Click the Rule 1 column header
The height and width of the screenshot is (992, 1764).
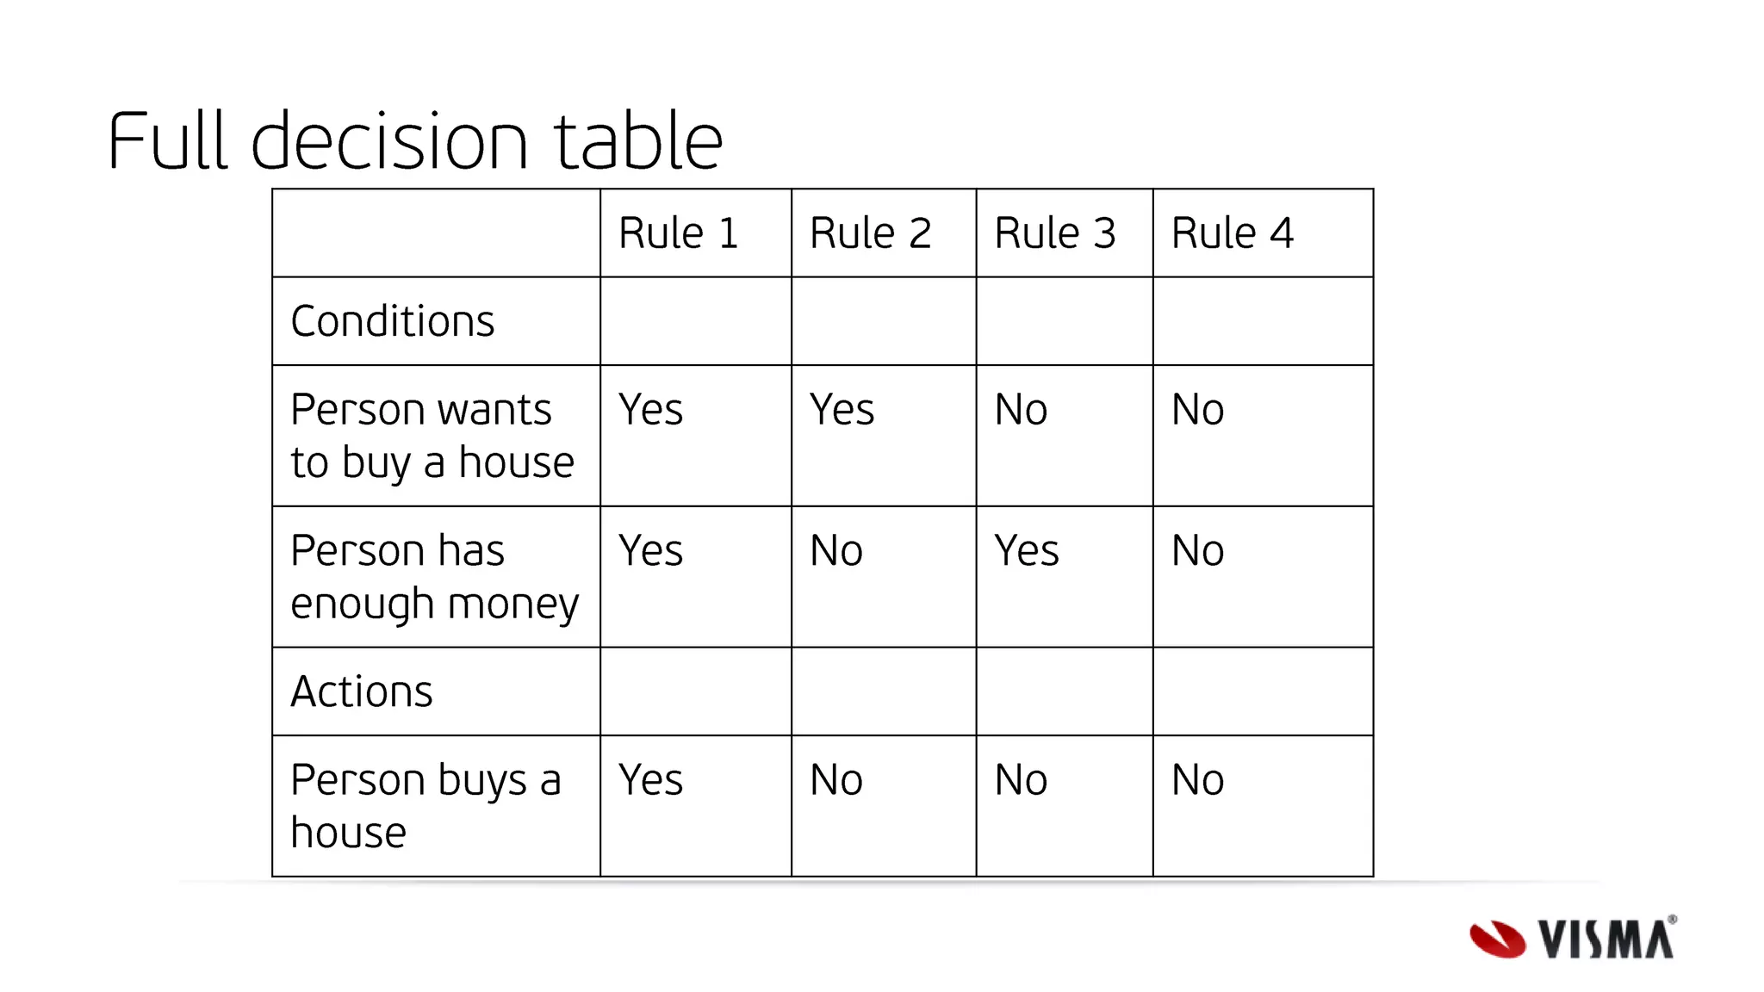click(679, 233)
